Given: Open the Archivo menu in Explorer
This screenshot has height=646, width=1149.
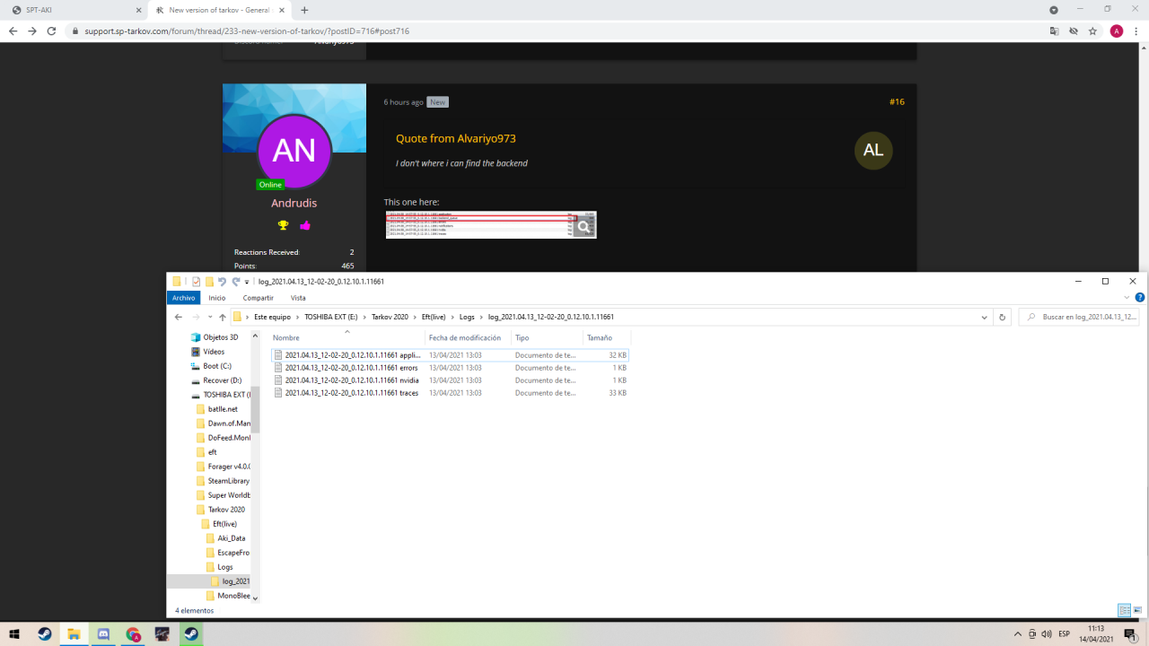Looking at the screenshot, I should click(184, 298).
